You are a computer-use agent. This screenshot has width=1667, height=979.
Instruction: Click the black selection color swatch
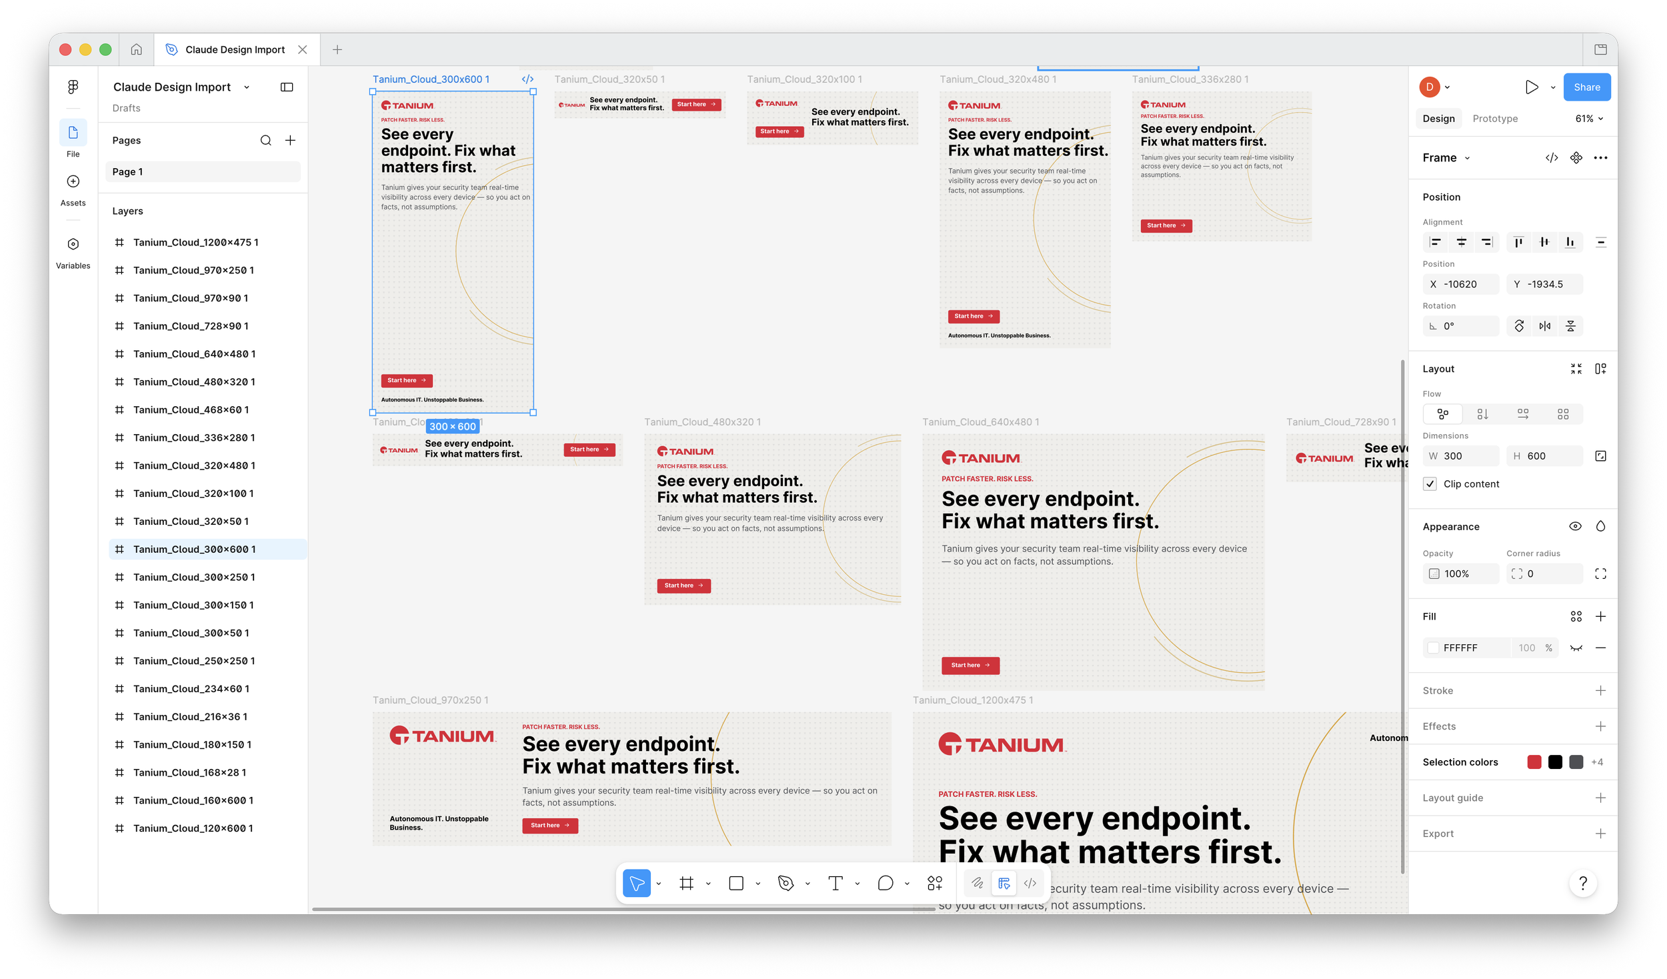(1555, 762)
